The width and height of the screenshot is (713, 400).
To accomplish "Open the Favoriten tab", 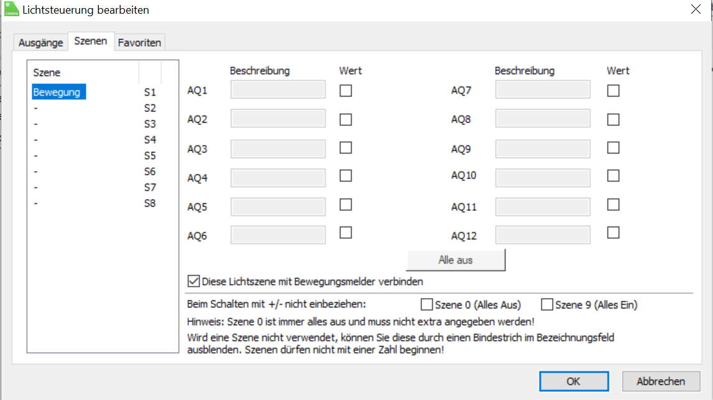I will tap(140, 42).
